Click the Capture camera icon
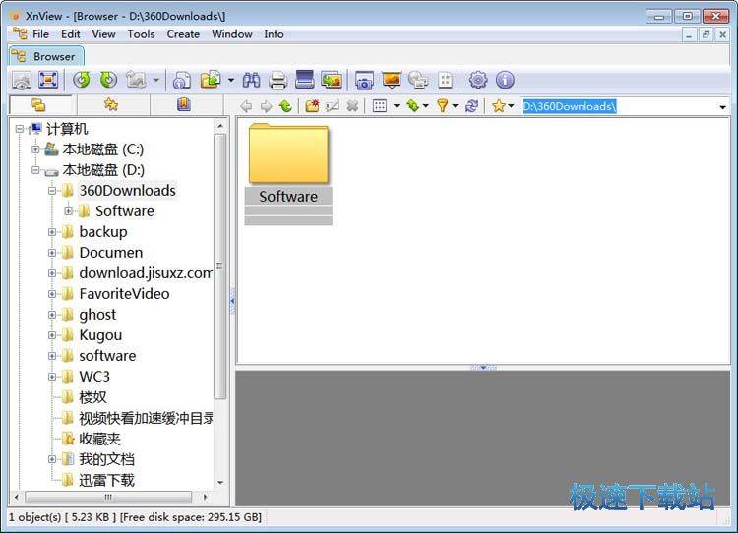 point(364,80)
